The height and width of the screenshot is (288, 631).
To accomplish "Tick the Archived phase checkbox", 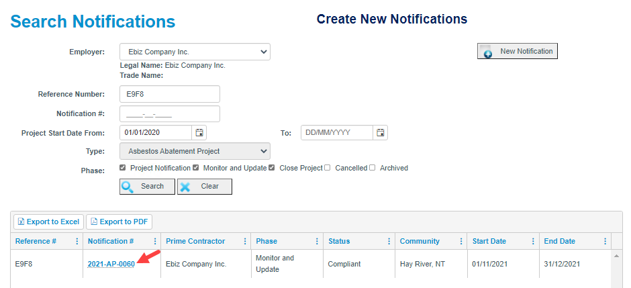I will [373, 168].
